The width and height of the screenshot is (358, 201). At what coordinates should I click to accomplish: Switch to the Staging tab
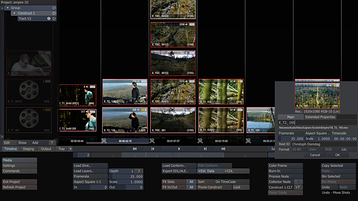pyautogui.click(x=28, y=149)
